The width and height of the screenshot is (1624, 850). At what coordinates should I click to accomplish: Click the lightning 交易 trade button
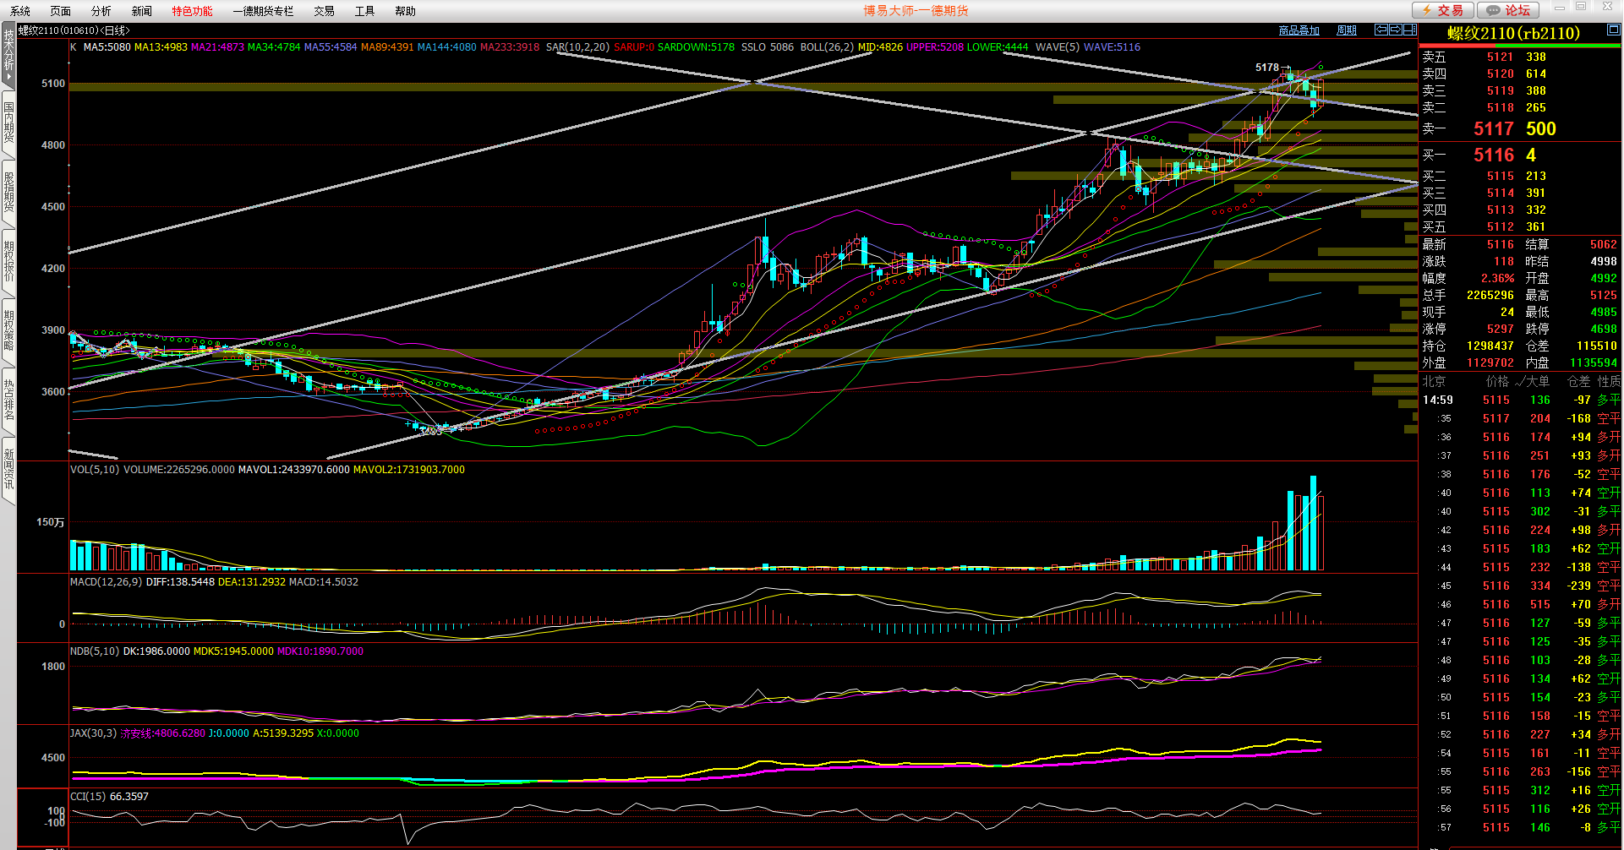pyautogui.click(x=1443, y=10)
